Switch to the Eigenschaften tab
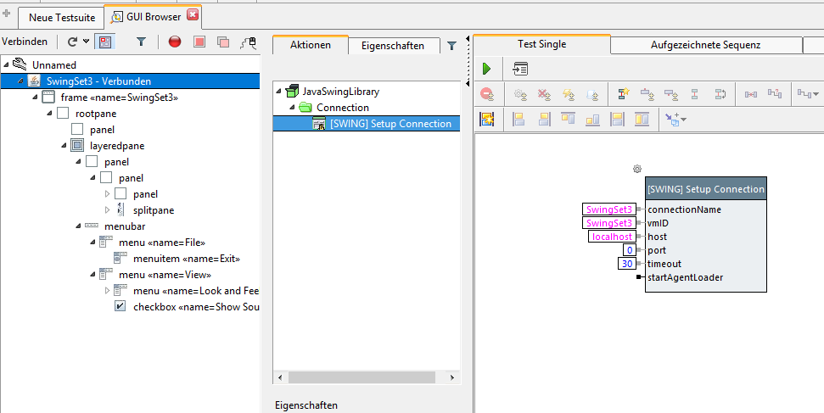The image size is (824, 413). (392, 46)
